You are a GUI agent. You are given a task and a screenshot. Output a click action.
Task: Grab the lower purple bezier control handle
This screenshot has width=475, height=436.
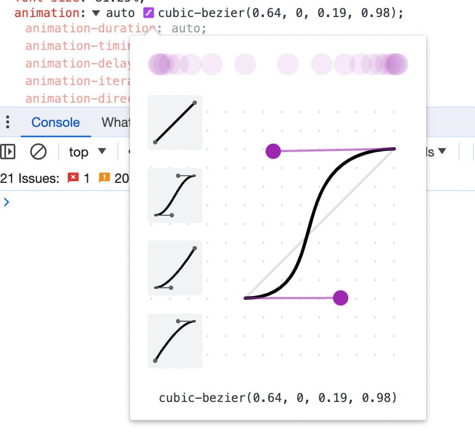[x=341, y=298]
